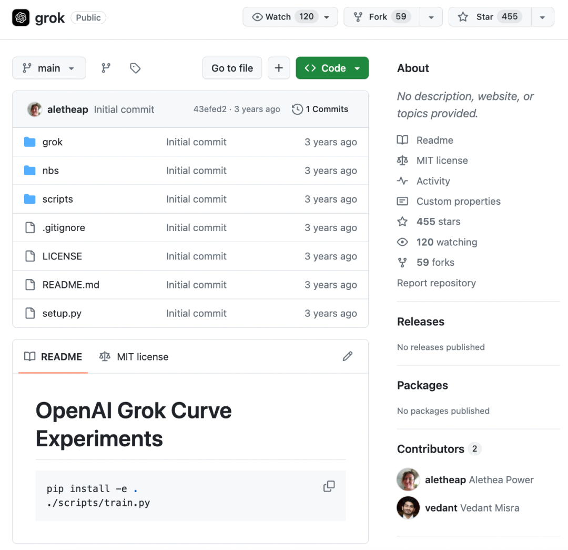Image resolution: width=568 pixels, height=550 pixels.
Task: Open the LICENSE file
Action: (62, 256)
